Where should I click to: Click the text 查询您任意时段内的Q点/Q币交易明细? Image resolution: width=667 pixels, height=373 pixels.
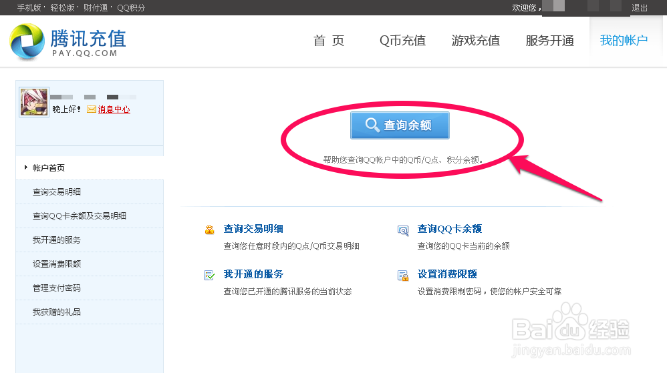coord(291,246)
